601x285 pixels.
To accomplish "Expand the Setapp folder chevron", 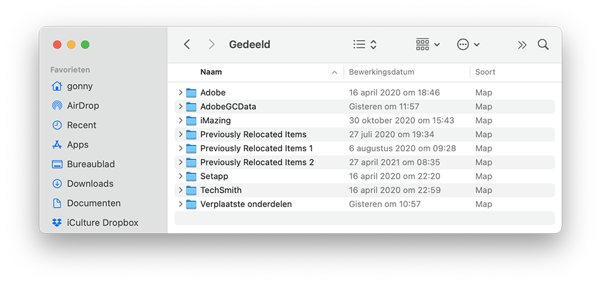I will pos(180,176).
